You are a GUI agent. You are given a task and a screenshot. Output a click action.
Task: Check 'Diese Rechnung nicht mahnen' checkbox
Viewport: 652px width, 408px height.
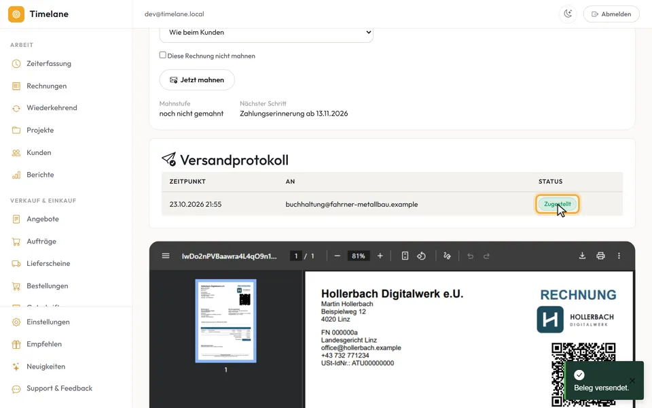162,55
